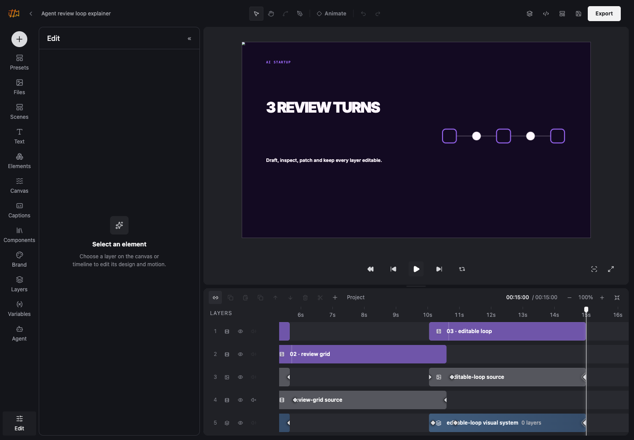Enter fullscreen preview mode
This screenshot has width=634, height=440.
click(611, 269)
